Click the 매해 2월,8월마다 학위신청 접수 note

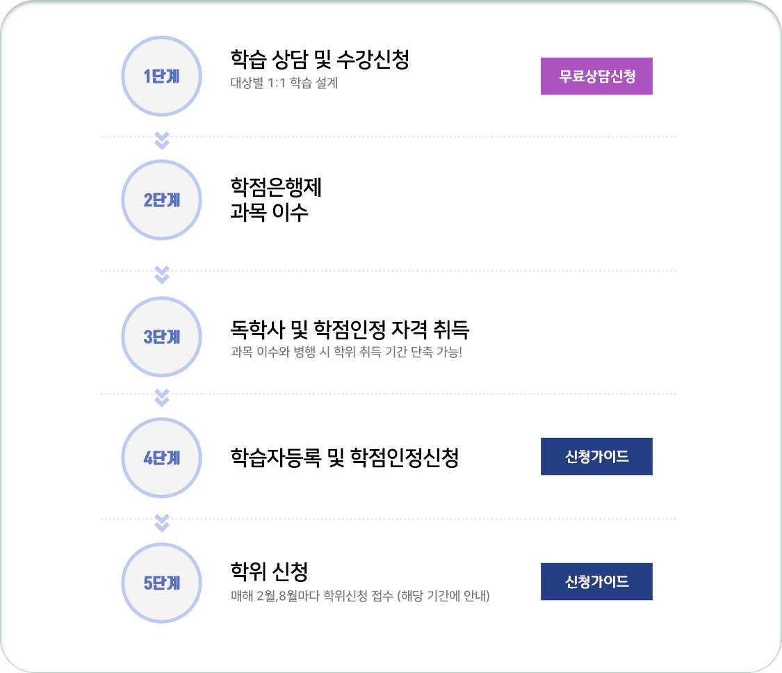[x=360, y=596]
